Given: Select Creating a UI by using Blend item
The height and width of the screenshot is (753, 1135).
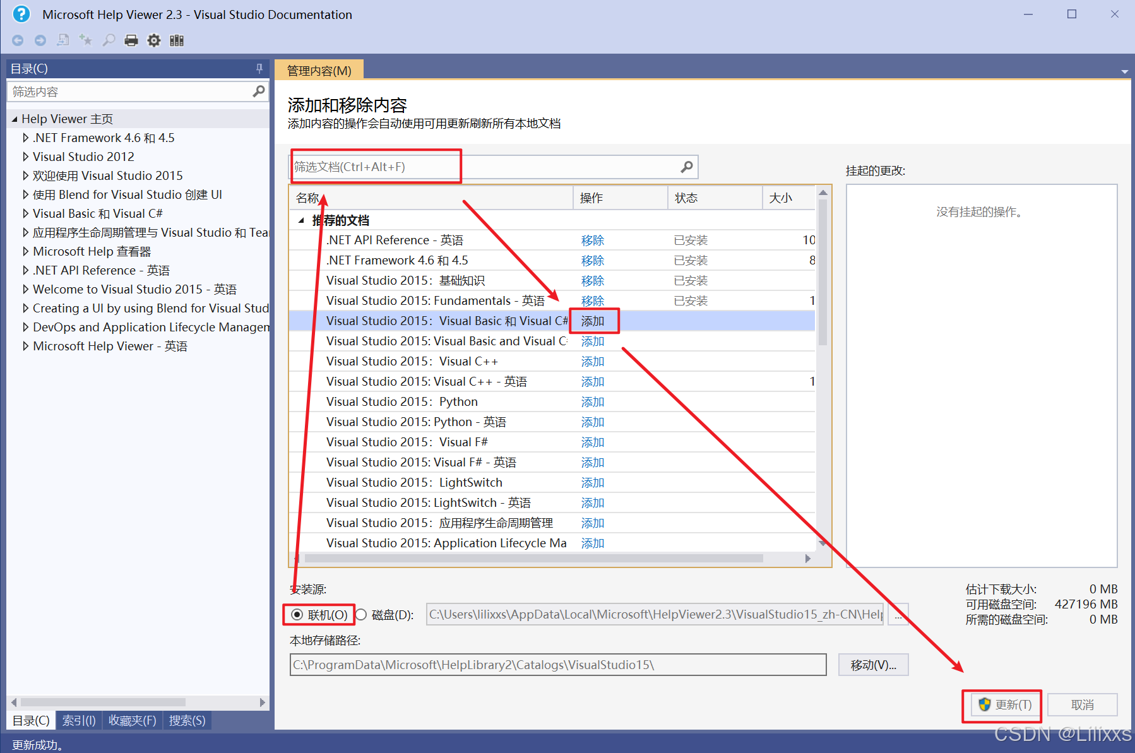Looking at the screenshot, I should (151, 308).
